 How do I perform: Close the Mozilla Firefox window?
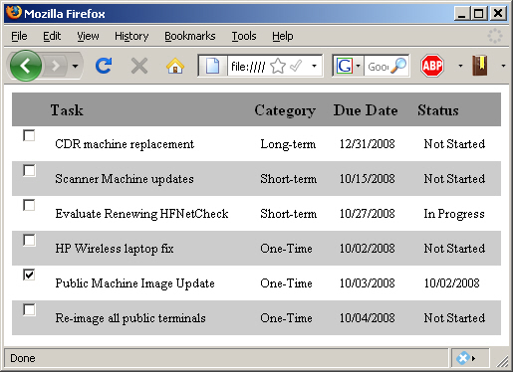(498, 13)
